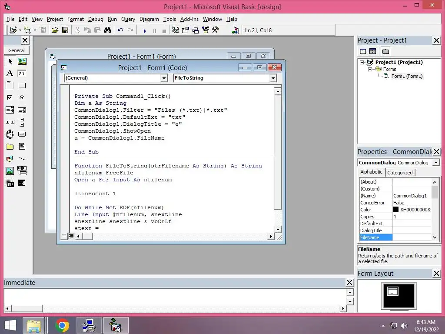
Task: Switch to Procedure View in code window
Action: pos(64,236)
